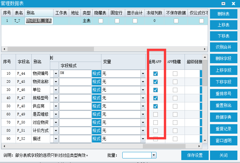Toggle 固定行 checkbox for T_7
The width and height of the screenshot is (240, 163).
coord(117,21)
